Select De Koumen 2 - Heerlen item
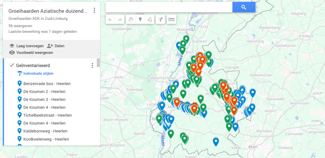 (44, 92)
